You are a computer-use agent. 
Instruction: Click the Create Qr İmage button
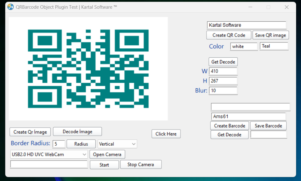pyautogui.click(x=30, y=132)
